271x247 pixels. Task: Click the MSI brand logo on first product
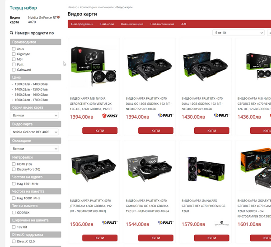[x=110, y=116]
